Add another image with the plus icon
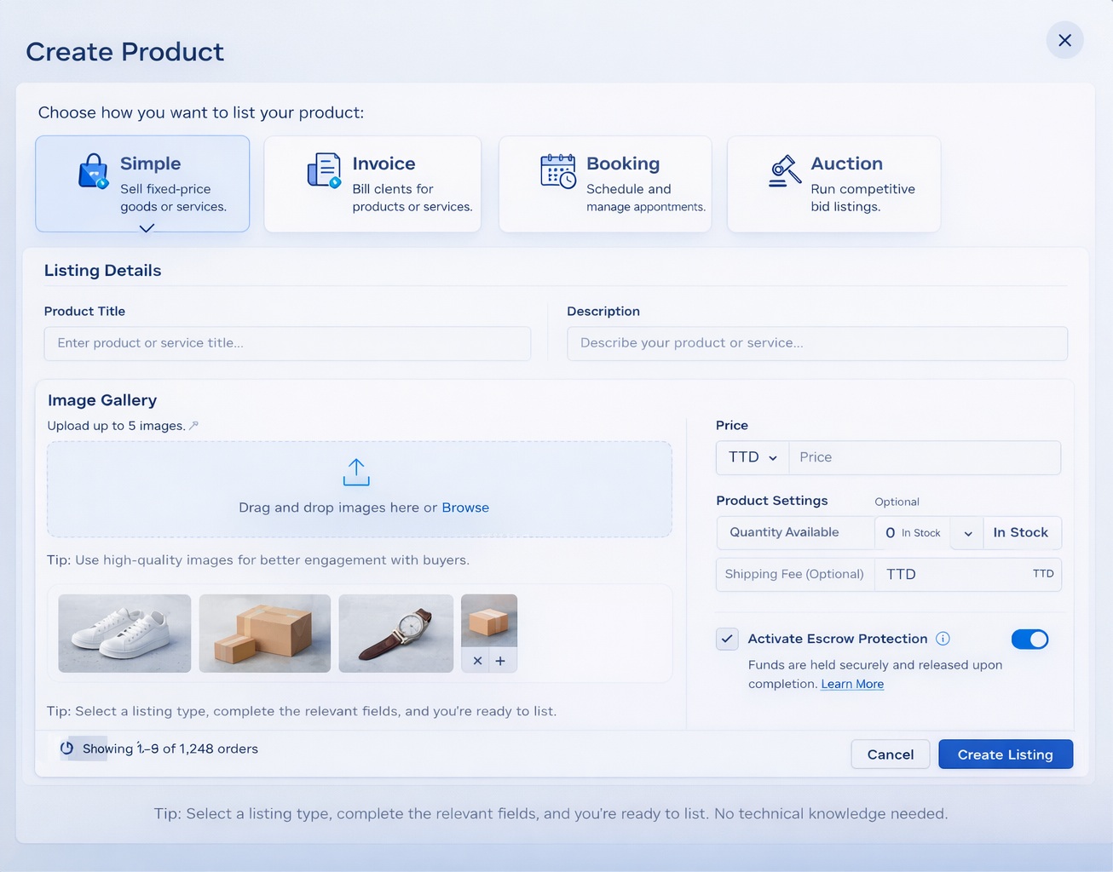This screenshot has width=1113, height=872. click(501, 660)
